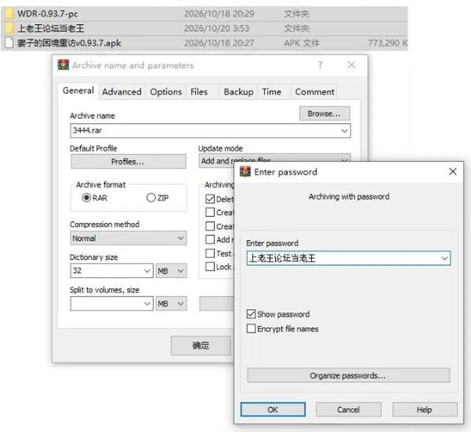Screen dimensions: 471x432
Task: Click the WinRAR icon in Archive parameters titlebar
Action: coord(63,65)
